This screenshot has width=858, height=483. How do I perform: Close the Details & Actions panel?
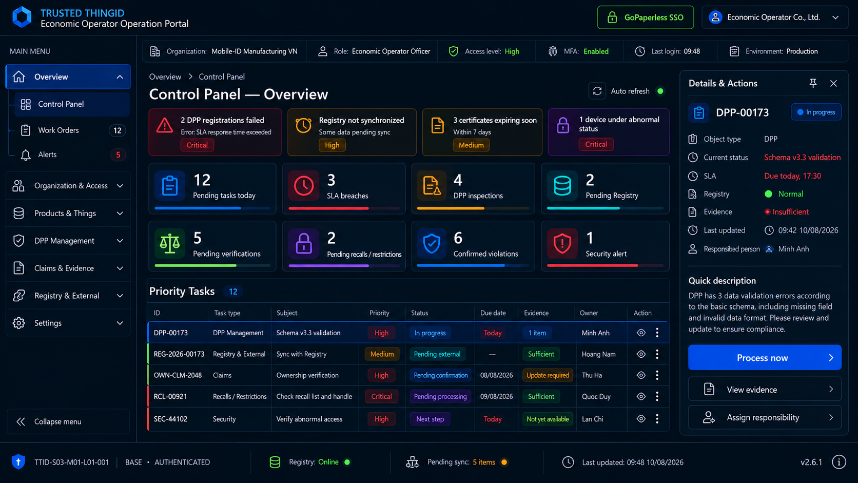[833, 83]
